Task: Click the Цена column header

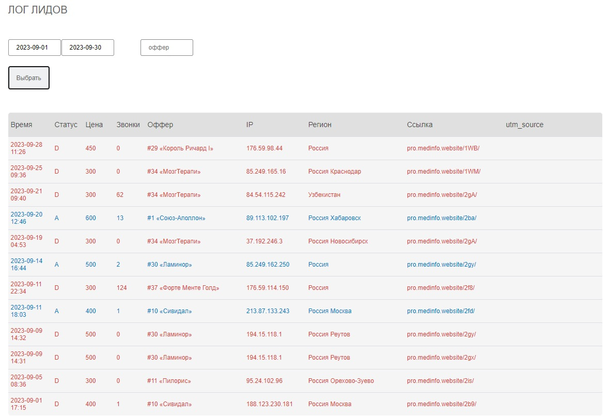Action: pyautogui.click(x=94, y=125)
